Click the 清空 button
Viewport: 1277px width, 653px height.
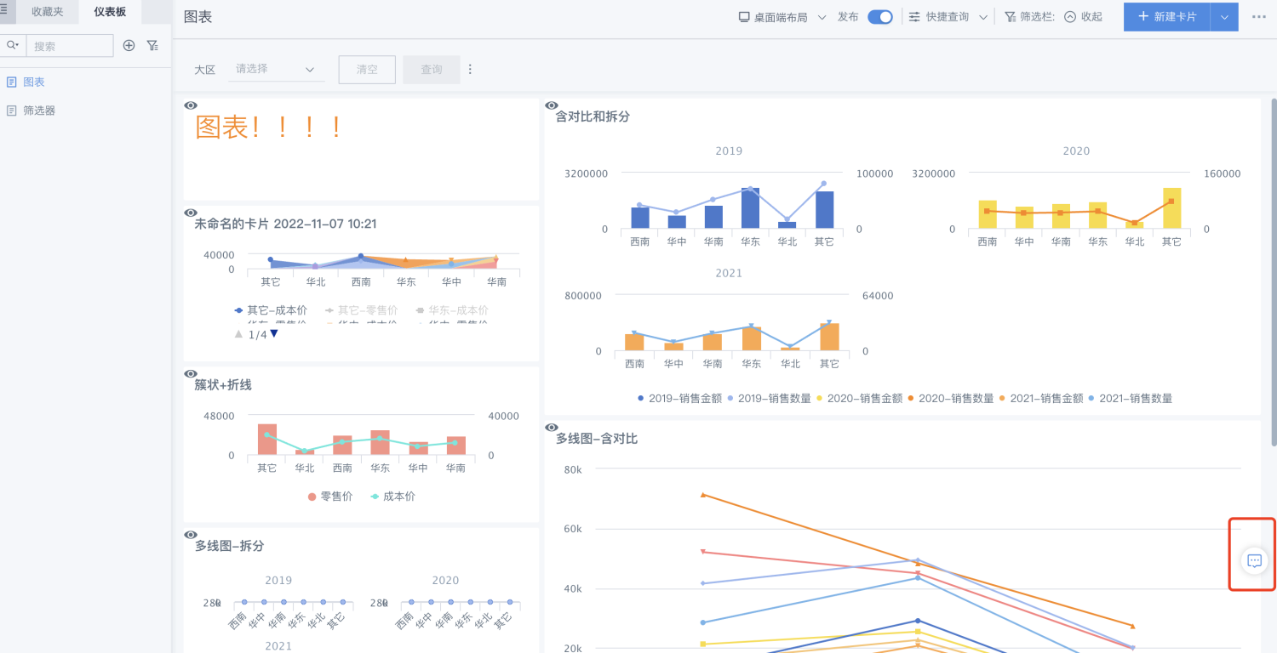pyautogui.click(x=367, y=70)
